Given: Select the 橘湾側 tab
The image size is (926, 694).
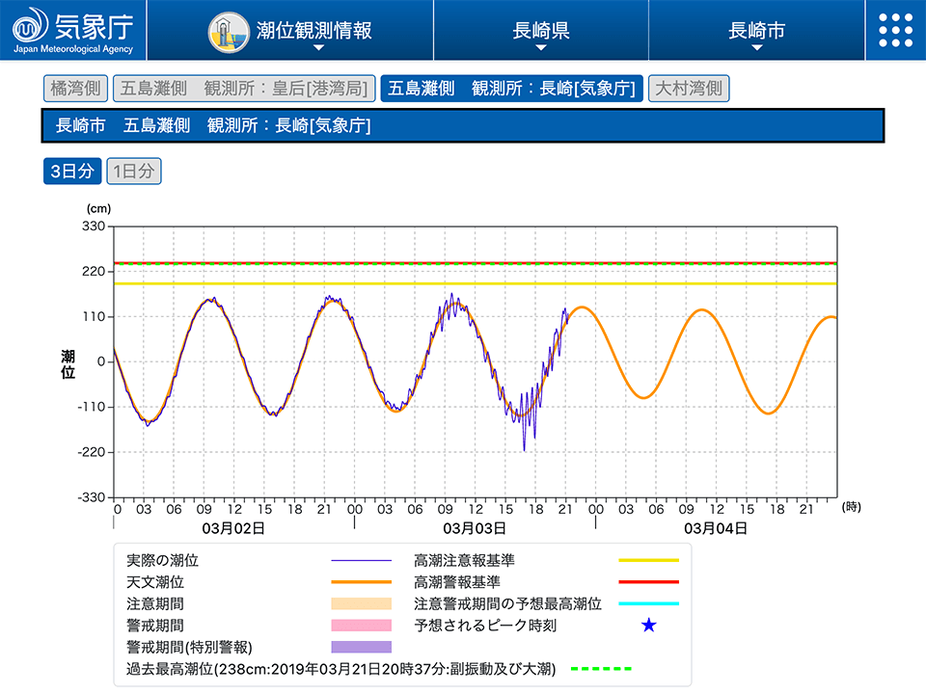Looking at the screenshot, I should (x=75, y=89).
